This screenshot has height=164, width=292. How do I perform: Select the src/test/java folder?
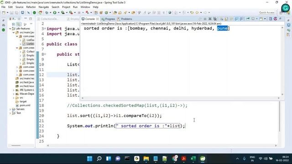(x=25, y=82)
